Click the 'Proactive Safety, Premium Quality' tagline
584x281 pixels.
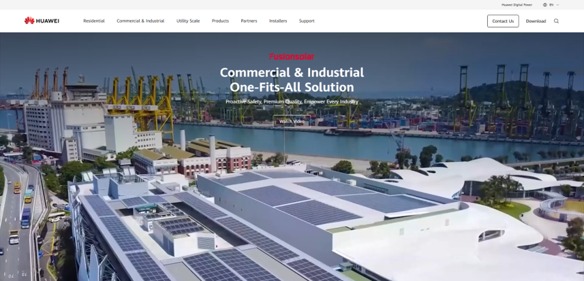point(292,101)
